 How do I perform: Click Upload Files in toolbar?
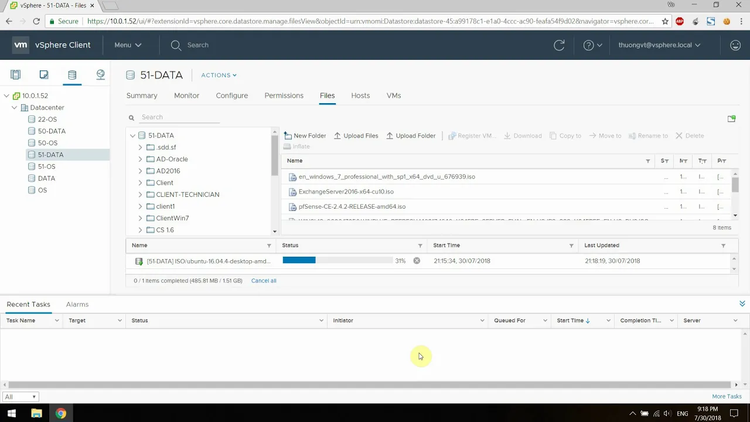point(356,135)
